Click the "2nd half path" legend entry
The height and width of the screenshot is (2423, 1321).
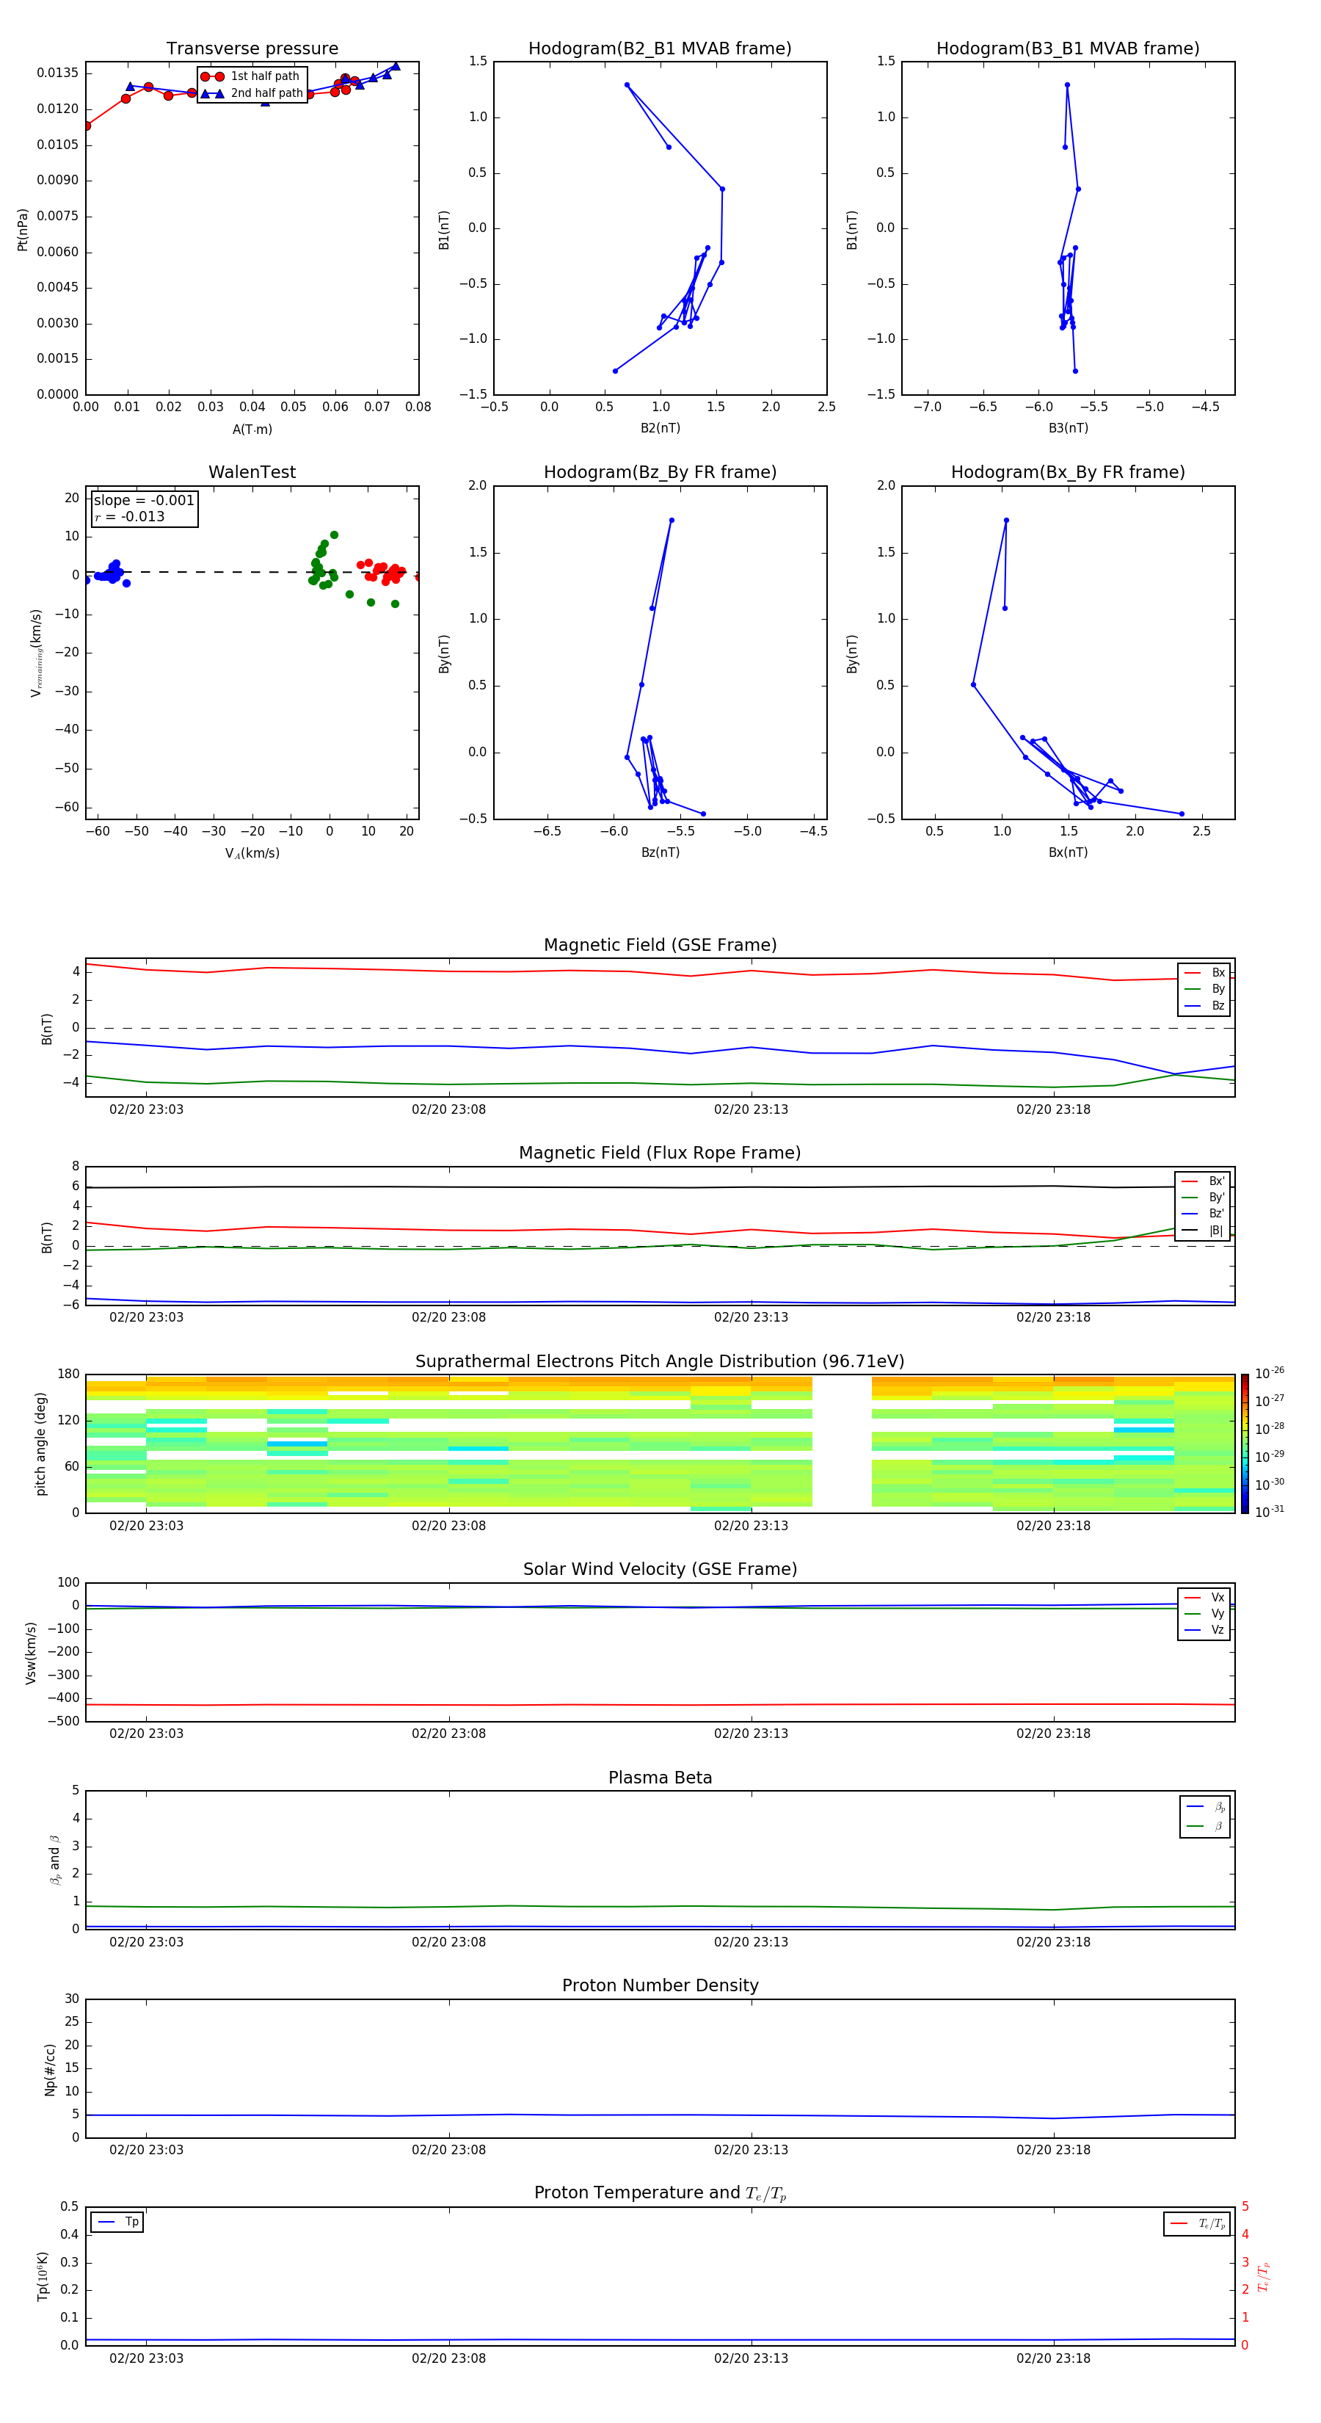[x=251, y=93]
